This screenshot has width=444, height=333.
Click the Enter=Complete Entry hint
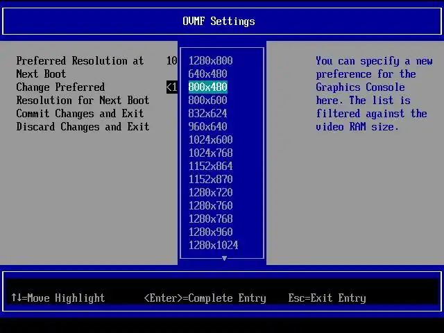[x=205, y=298]
